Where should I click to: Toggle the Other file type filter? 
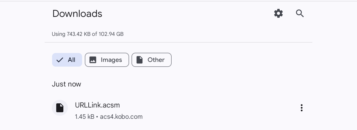click(151, 60)
